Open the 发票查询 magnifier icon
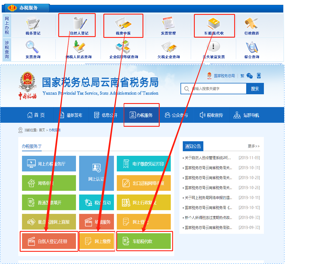Image resolution: width=331 pixels, height=264 pixels. coord(33,50)
